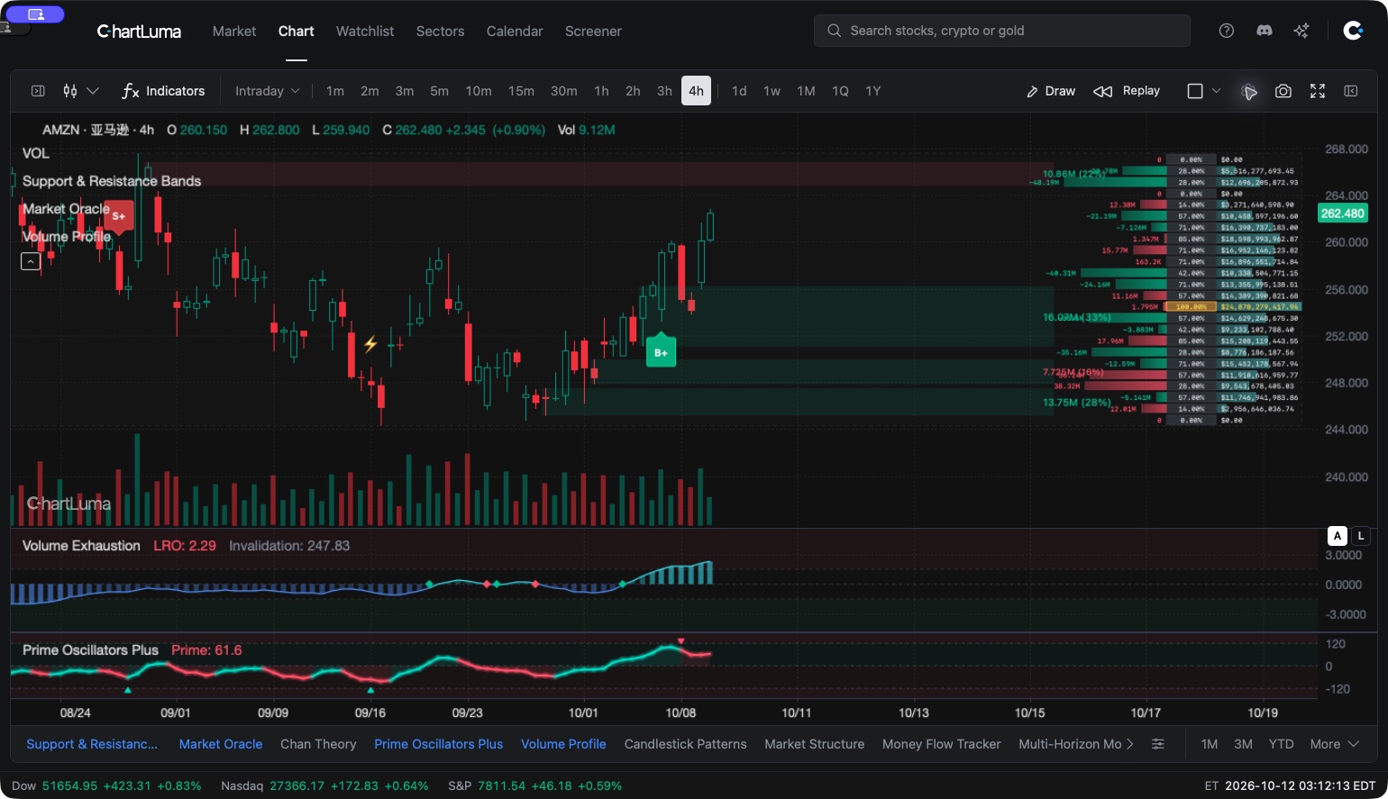1388x799 pixels.
Task: Click the AMZN symbol label
Action: point(61,130)
